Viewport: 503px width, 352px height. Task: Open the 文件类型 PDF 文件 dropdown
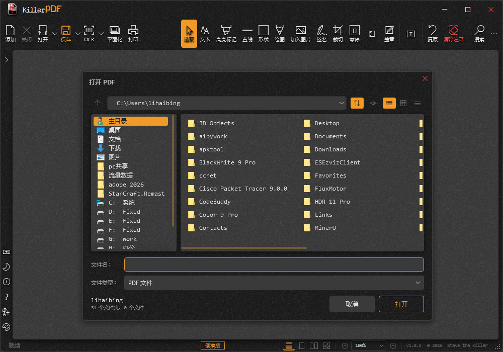coord(274,283)
